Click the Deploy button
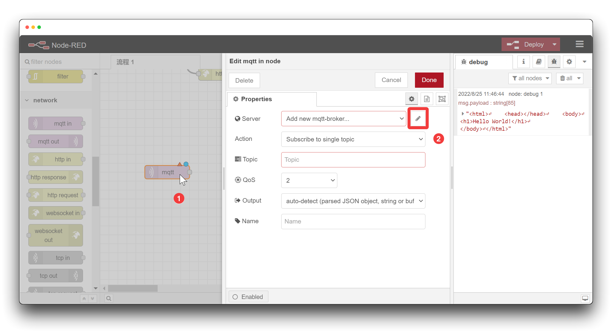The width and height of the screenshot is (612, 333). 525,44
